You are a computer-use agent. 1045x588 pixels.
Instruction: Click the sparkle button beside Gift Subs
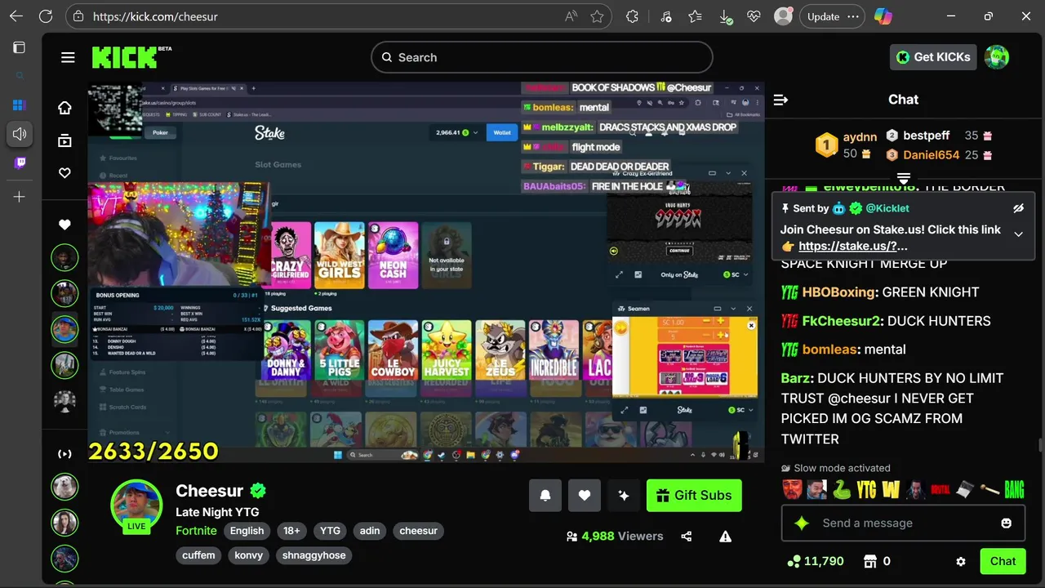[624, 495]
